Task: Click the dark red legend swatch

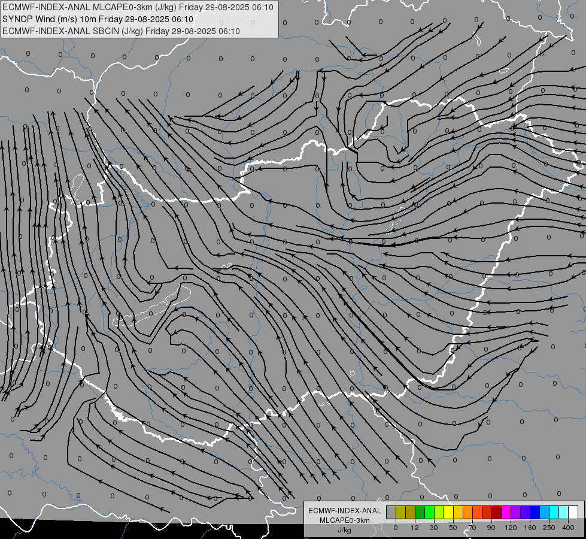Action: click(497, 513)
